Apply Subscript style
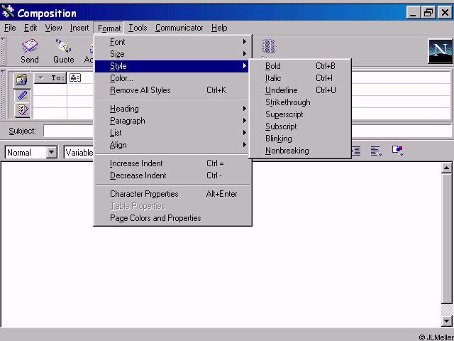 coord(300,126)
